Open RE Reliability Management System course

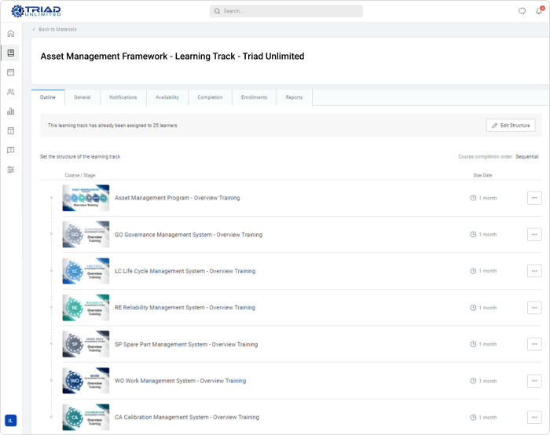click(185, 308)
